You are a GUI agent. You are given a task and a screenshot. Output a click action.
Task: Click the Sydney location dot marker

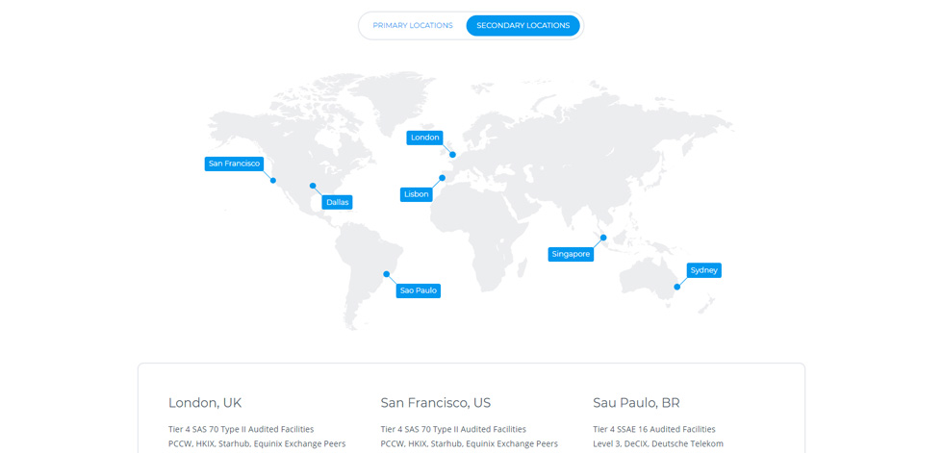[677, 288]
